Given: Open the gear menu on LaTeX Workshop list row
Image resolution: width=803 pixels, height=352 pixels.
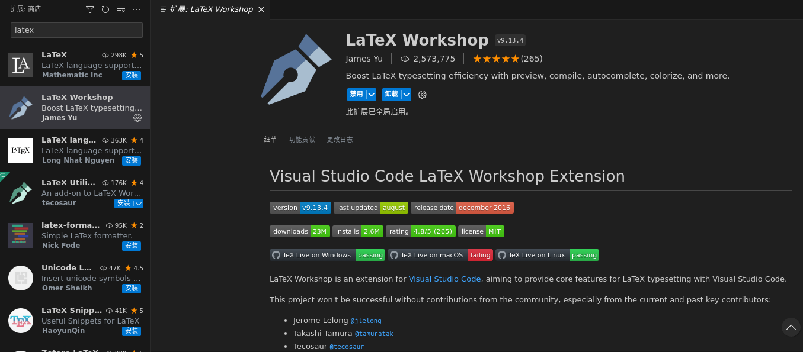Looking at the screenshot, I should pos(137,118).
